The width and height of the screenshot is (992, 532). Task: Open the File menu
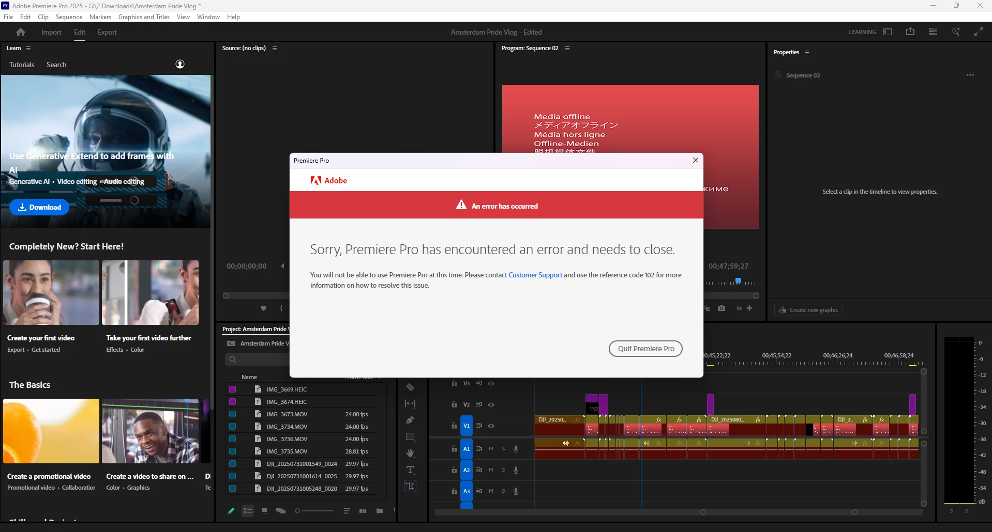(8, 17)
